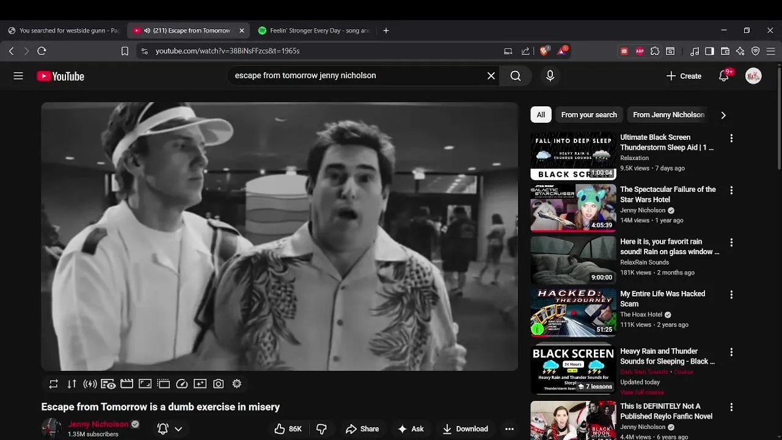This screenshot has width=782, height=440.
Task: Reload the page
Action: [x=42, y=51]
